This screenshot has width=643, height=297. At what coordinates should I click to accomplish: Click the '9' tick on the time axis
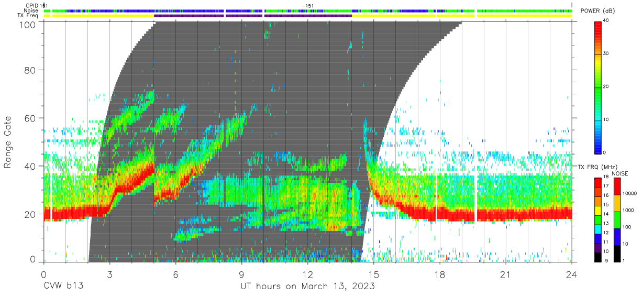pos(241,273)
